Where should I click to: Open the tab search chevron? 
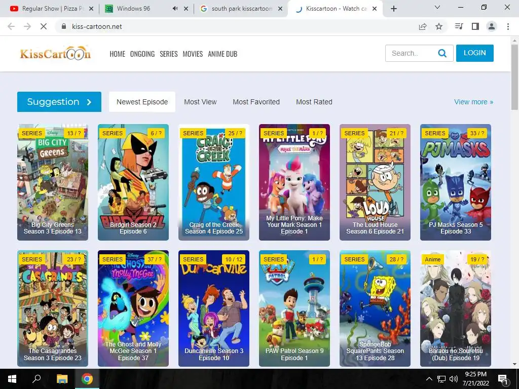click(x=437, y=7)
